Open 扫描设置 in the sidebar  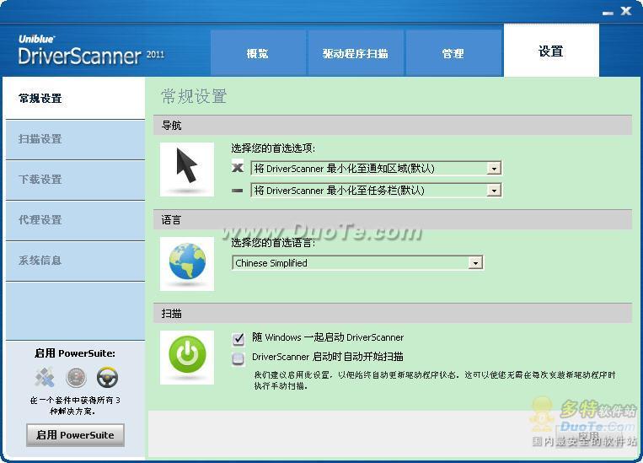76,139
